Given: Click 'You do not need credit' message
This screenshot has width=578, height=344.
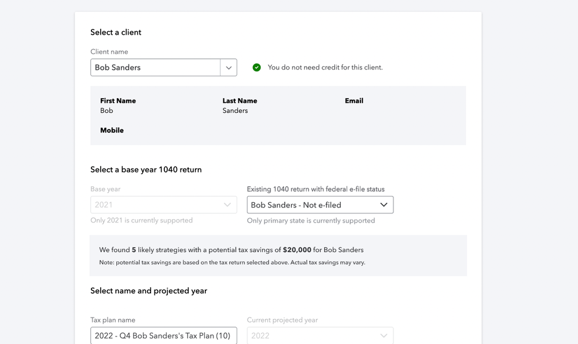Looking at the screenshot, I should [325, 68].
